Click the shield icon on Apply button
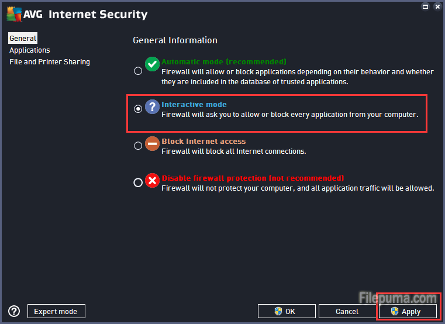The image size is (445, 324). (x=394, y=311)
